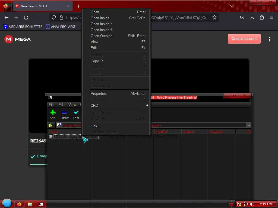
Task: Open Windows Explorer from the taskbar
Action: pos(30,204)
